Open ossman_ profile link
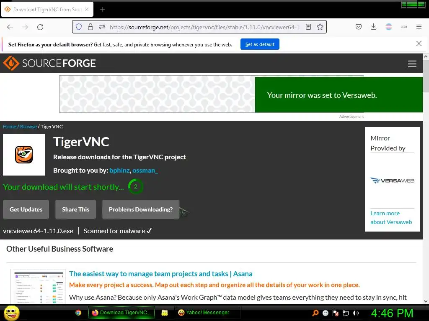Viewport: 429px width, 321px height. [145, 171]
